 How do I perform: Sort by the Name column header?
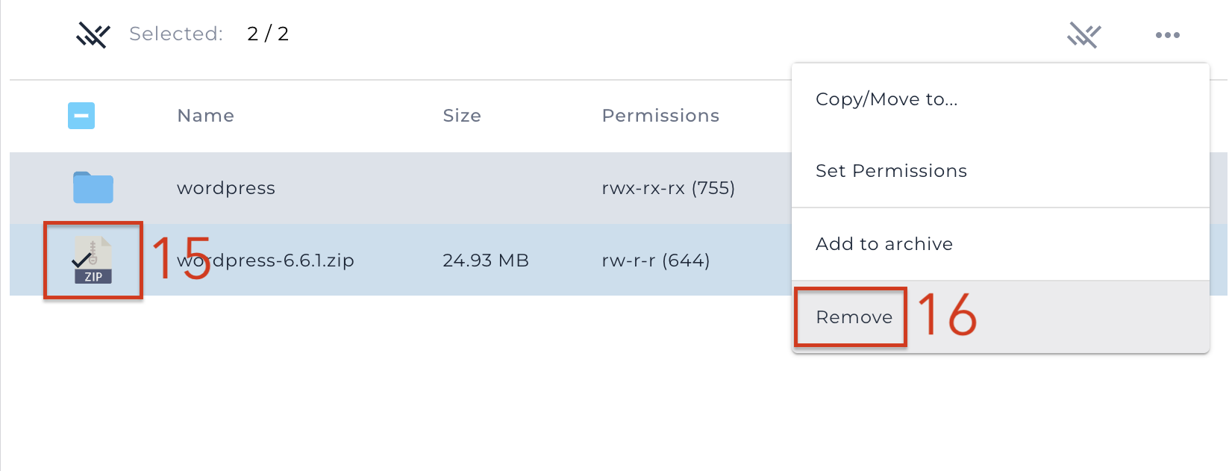tap(206, 116)
